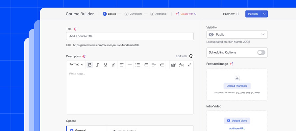Click Create with AI
The height and width of the screenshot is (131, 296).
186,14
